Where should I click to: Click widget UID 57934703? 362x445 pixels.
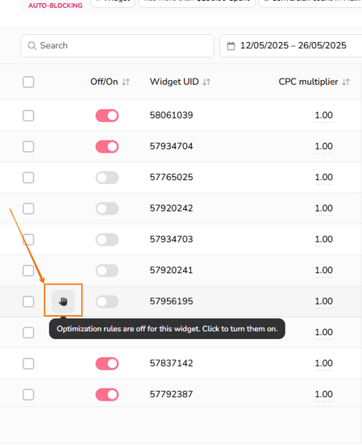[x=172, y=239]
